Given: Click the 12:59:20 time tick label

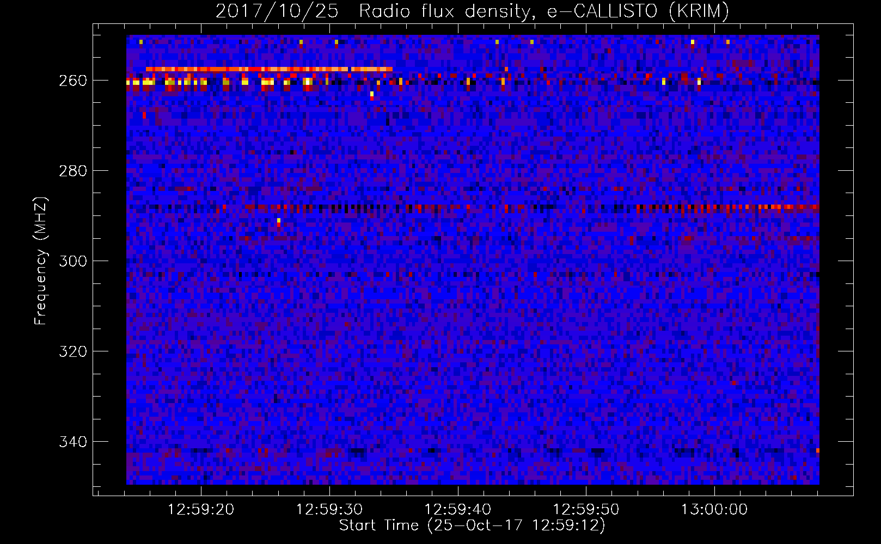Looking at the screenshot, I should (x=200, y=510).
